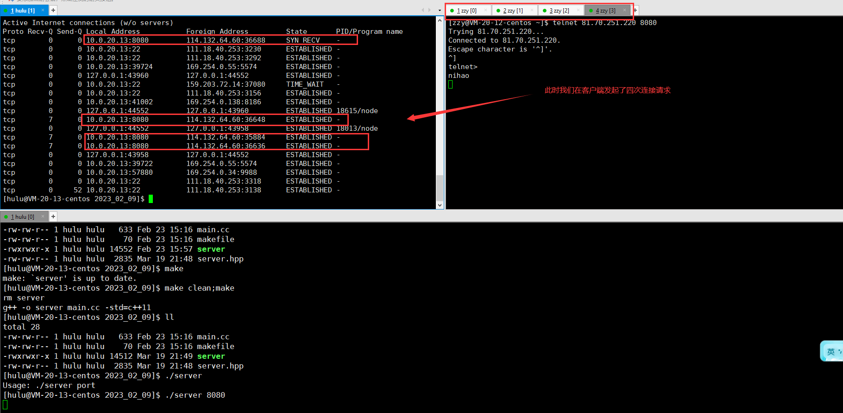
Task: Click the 'Escape character is' line
Action: 500,49
